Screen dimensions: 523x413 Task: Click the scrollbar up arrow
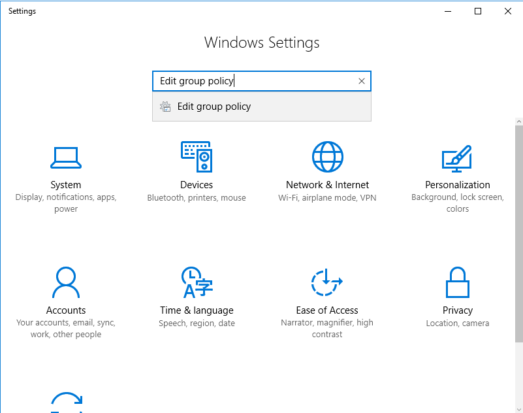pyautogui.click(x=518, y=122)
